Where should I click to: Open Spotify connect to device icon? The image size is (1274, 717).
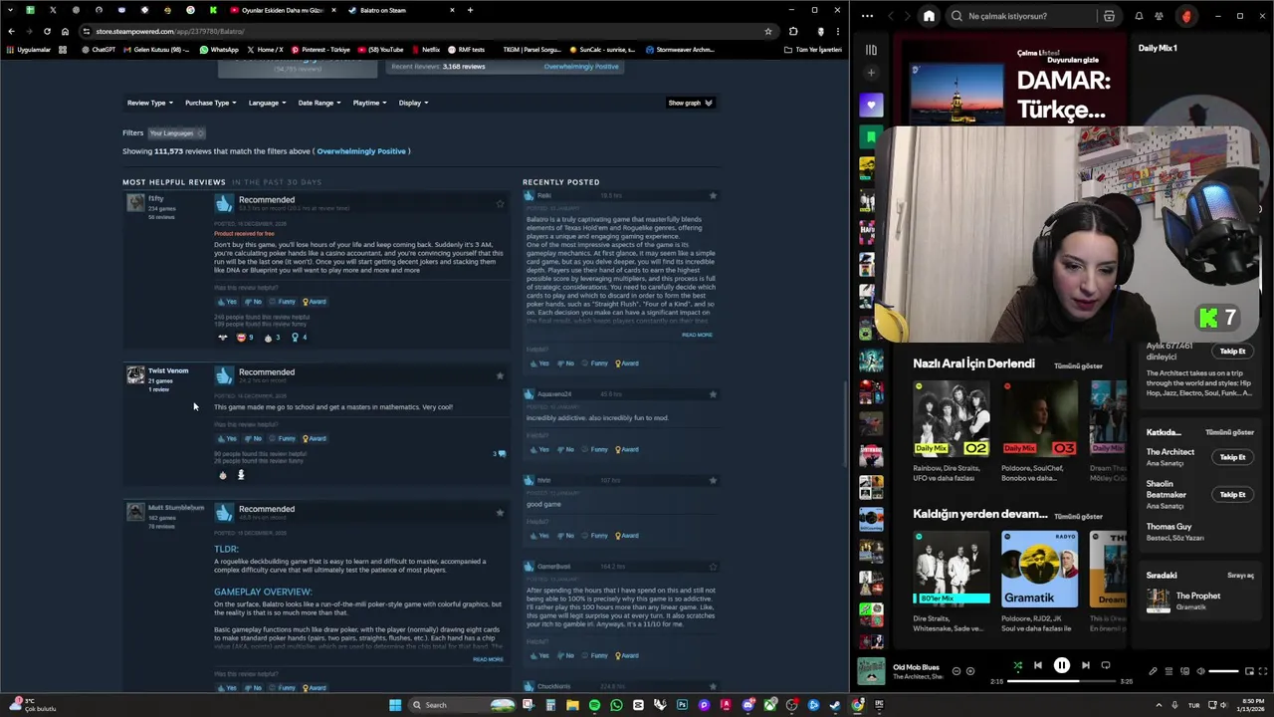(x=1184, y=671)
